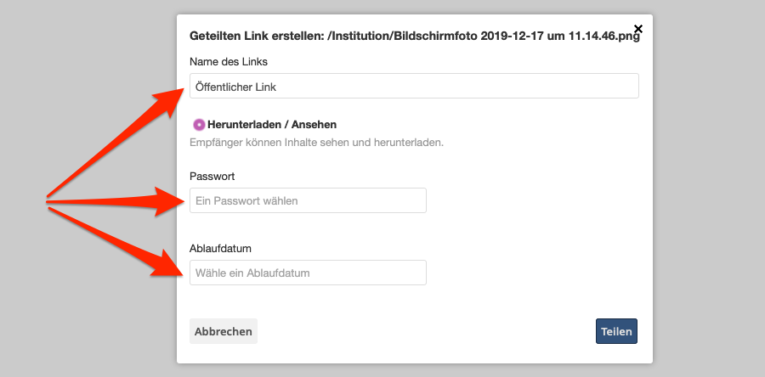Click the Bildschirmfoto file path in the title
The image size is (765, 377).
pyautogui.click(x=483, y=37)
